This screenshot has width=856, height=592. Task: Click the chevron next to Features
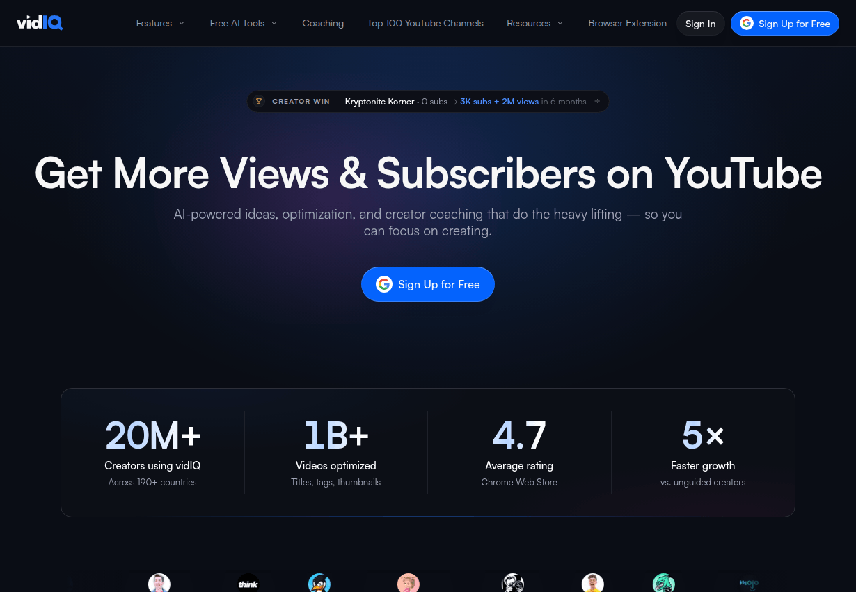(x=182, y=23)
